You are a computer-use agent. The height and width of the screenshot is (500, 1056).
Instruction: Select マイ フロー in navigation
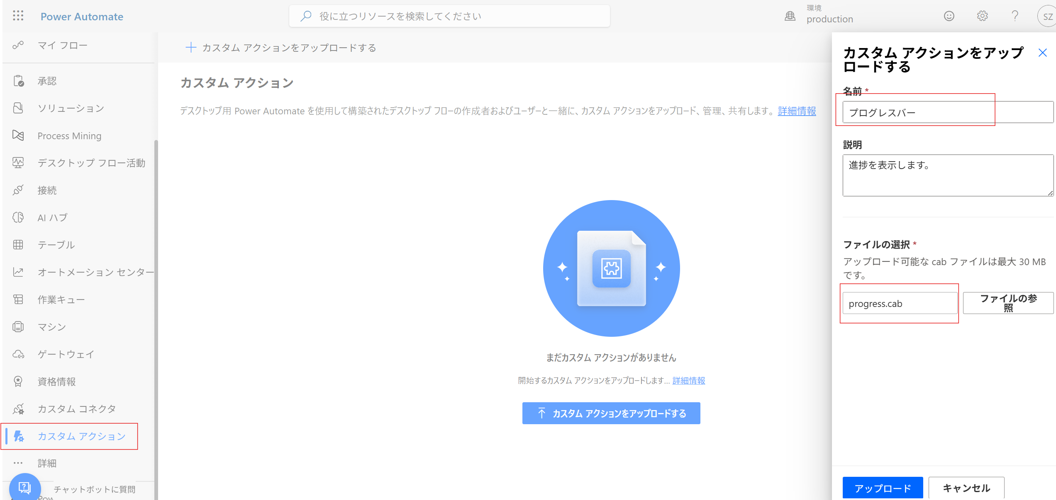point(62,45)
